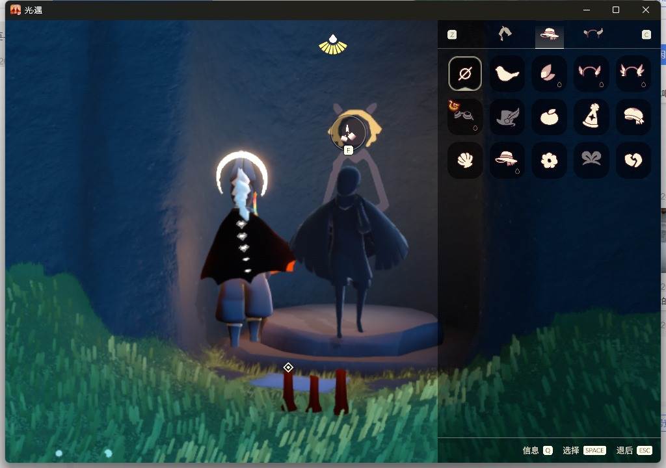Click the winged light cape energy fan
The width and height of the screenshot is (666, 468).
[333, 45]
